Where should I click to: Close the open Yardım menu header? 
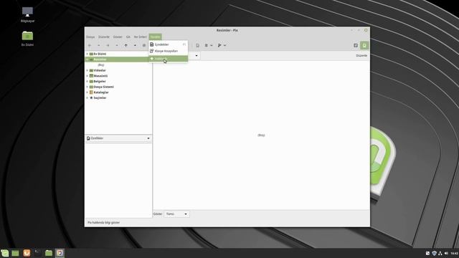click(155, 37)
